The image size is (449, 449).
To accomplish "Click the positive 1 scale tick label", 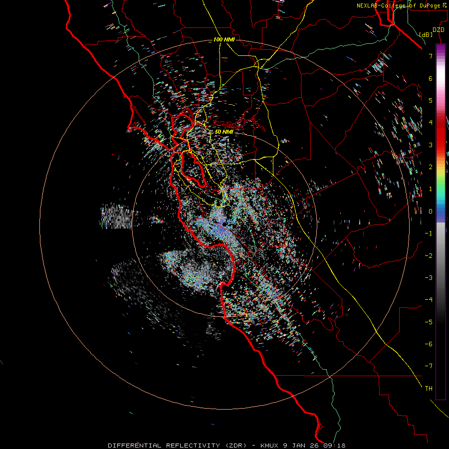I will tap(431, 189).
